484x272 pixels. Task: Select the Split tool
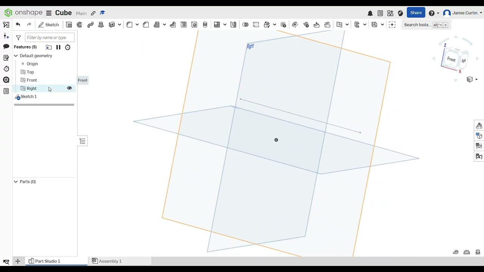[256, 25]
